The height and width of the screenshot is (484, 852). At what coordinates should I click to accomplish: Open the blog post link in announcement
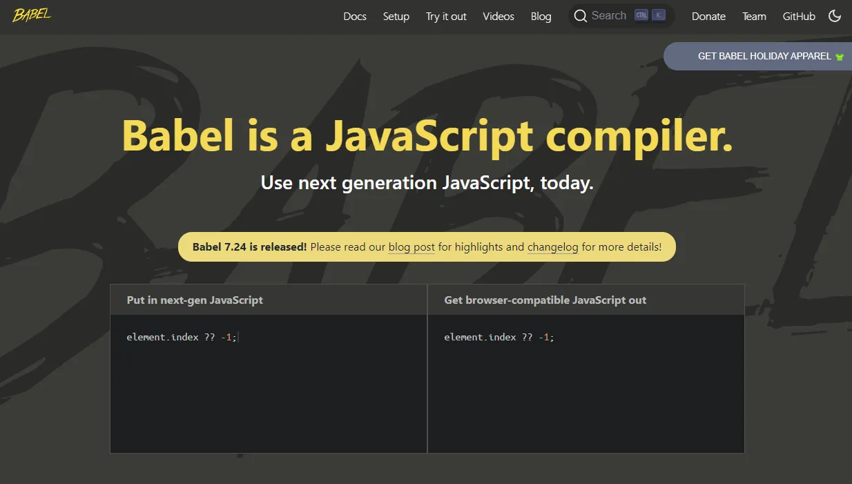[412, 246]
